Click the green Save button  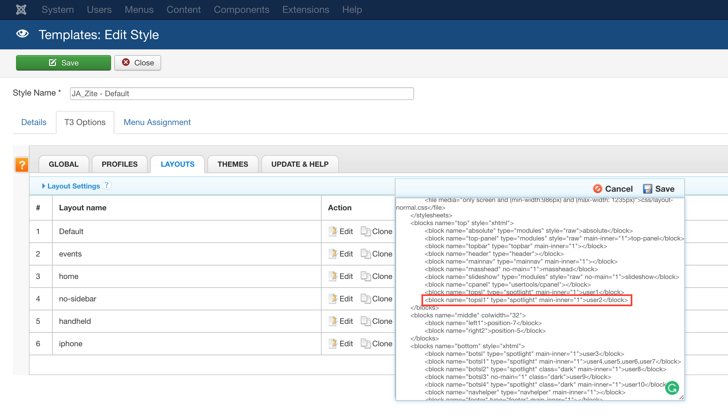pyautogui.click(x=64, y=63)
